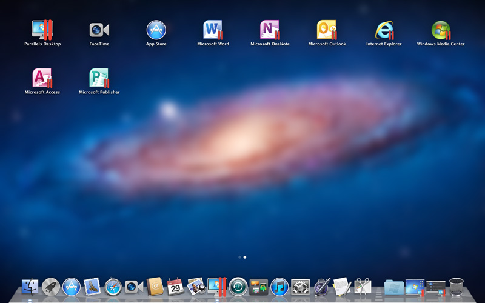
Task: Launch FaceTime from the Launchpad grid
Action: click(99, 30)
